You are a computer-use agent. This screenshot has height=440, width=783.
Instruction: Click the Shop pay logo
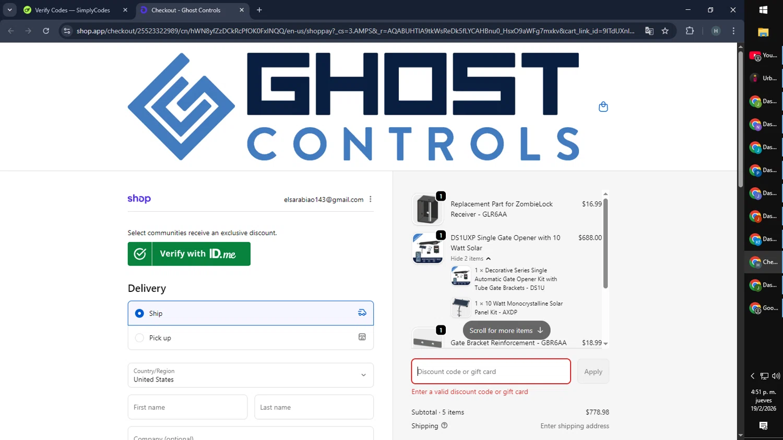pyautogui.click(x=139, y=199)
